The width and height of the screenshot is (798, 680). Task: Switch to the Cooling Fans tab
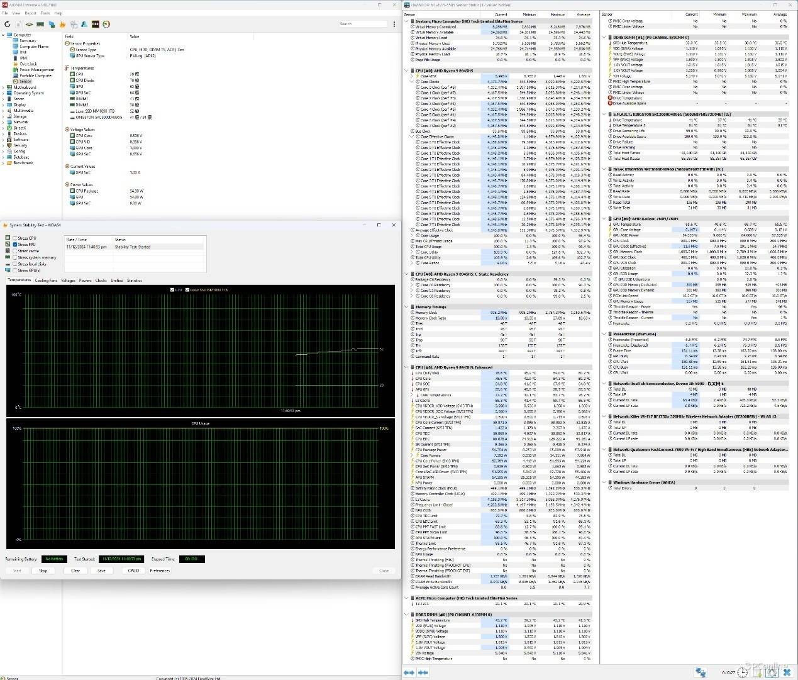pos(46,281)
